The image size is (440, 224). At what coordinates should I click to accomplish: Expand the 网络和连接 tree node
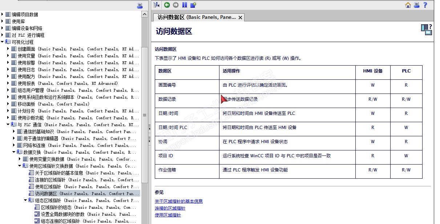pos(14,145)
